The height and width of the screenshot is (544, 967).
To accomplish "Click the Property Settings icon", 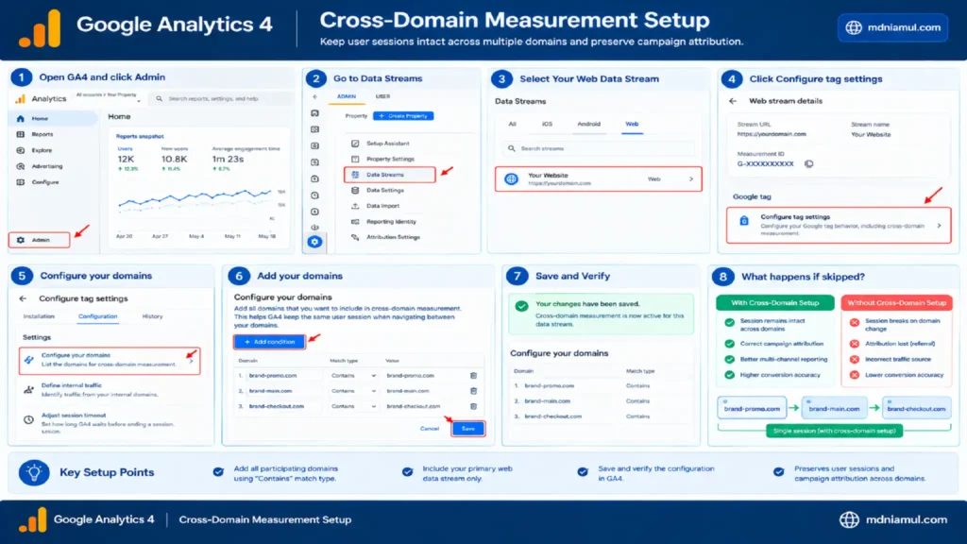I will tap(355, 159).
